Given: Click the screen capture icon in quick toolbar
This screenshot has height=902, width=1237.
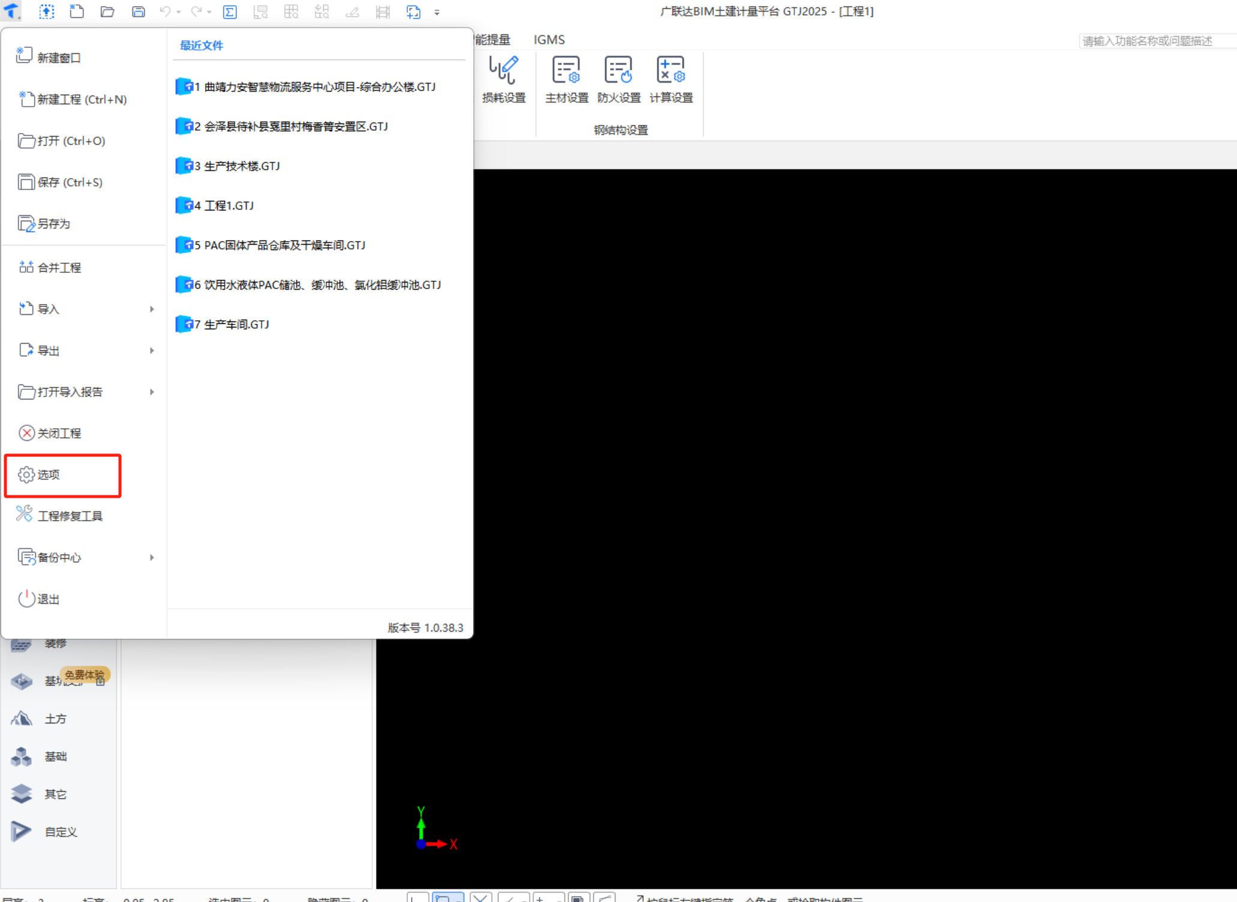Looking at the screenshot, I should click(413, 12).
